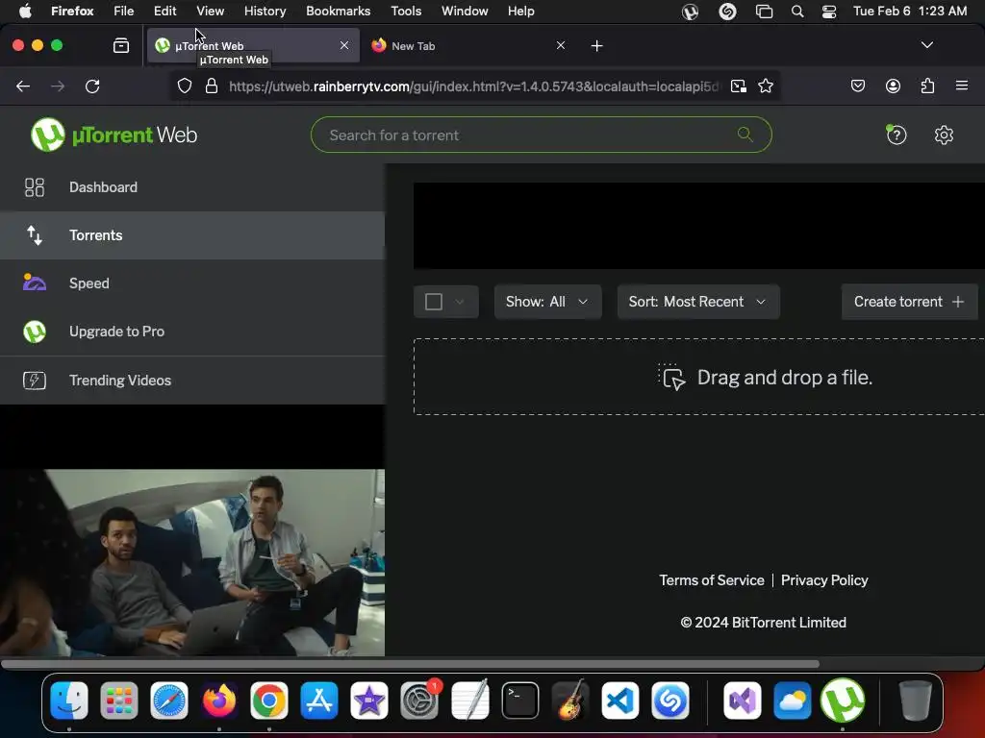Click the site security padlock icon
Viewport: 985px width, 738px height.
(212, 86)
